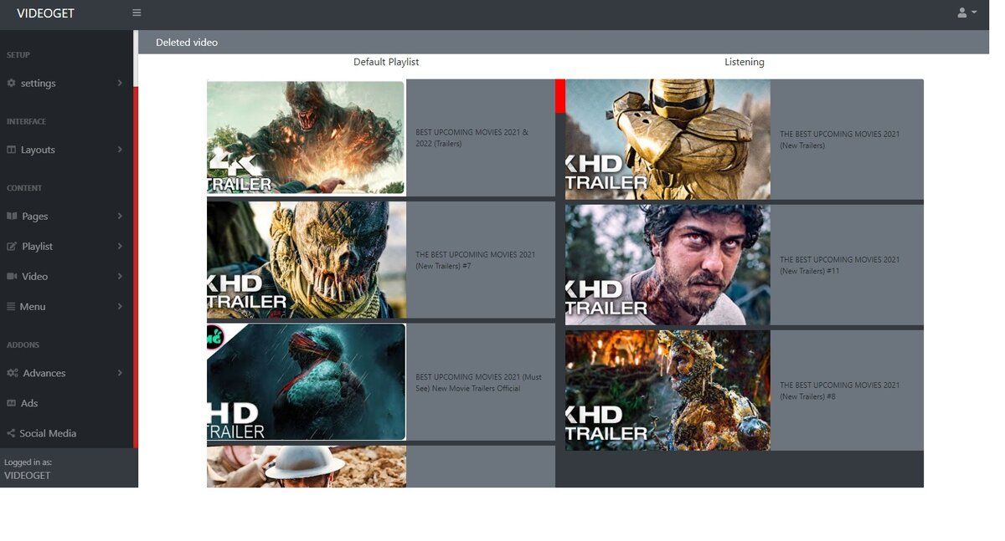Select the 4K trailer monster thumbnail

pyautogui.click(x=306, y=138)
